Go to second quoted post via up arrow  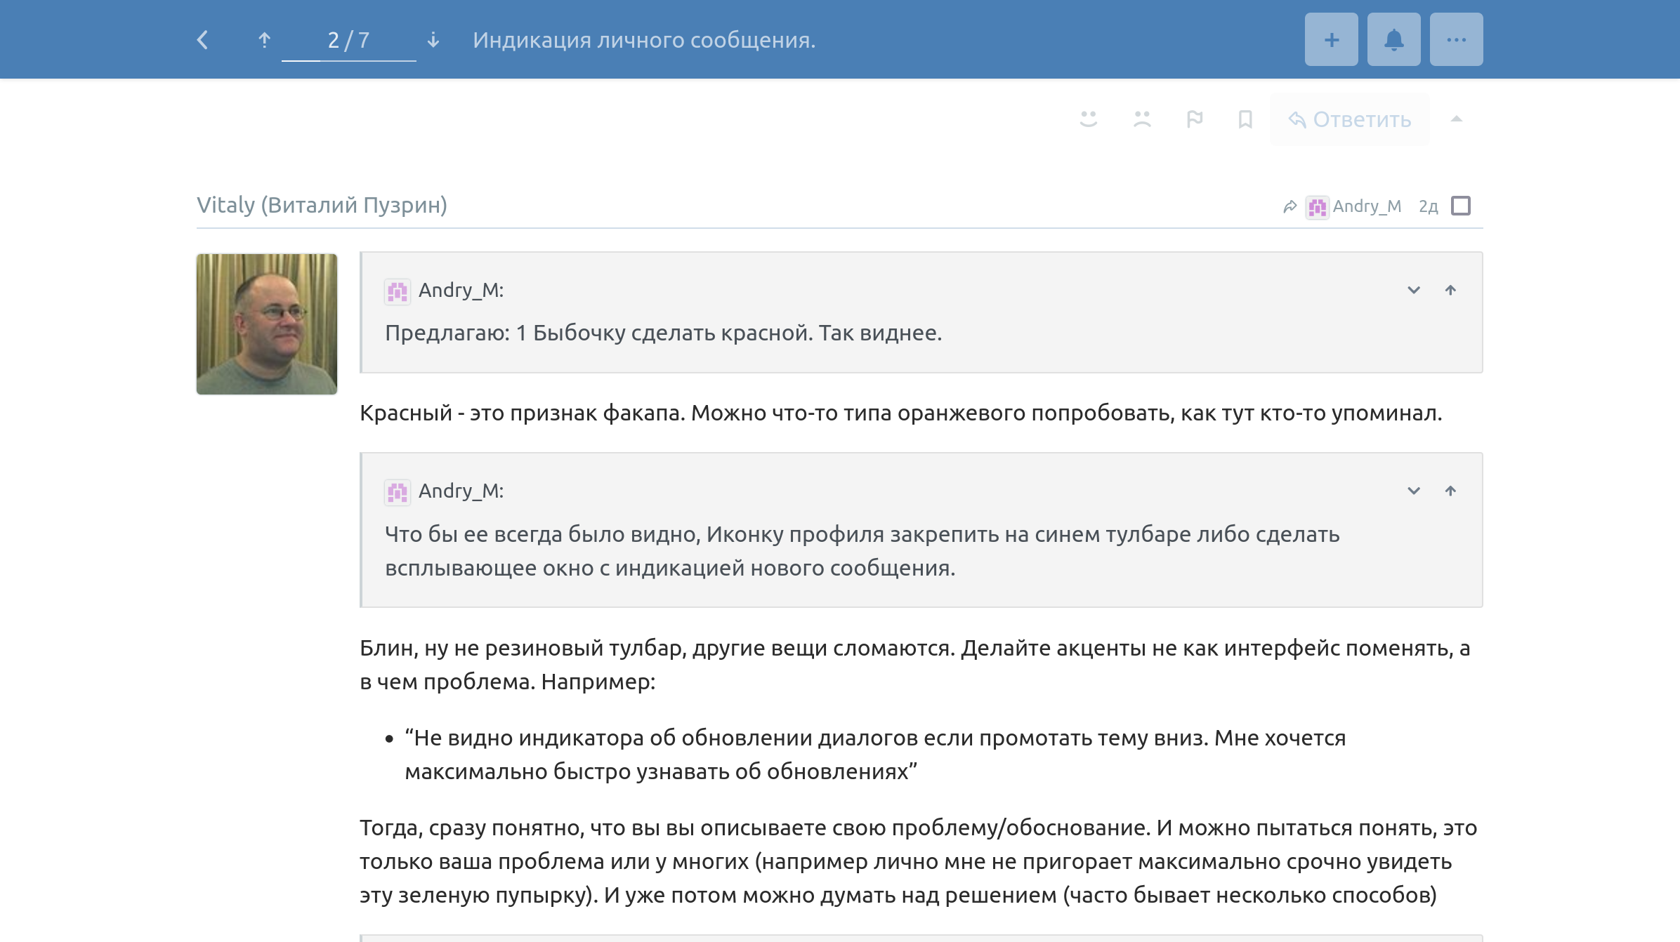[x=1450, y=491]
